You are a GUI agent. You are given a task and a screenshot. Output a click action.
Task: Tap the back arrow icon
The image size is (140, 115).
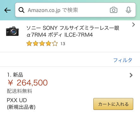[8, 10]
